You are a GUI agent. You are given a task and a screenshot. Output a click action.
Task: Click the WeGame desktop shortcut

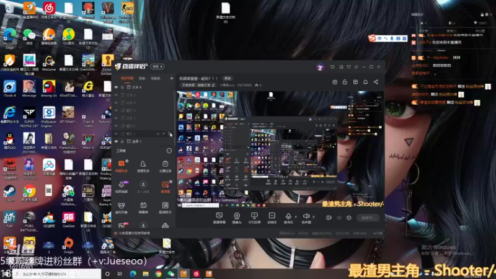click(49, 63)
